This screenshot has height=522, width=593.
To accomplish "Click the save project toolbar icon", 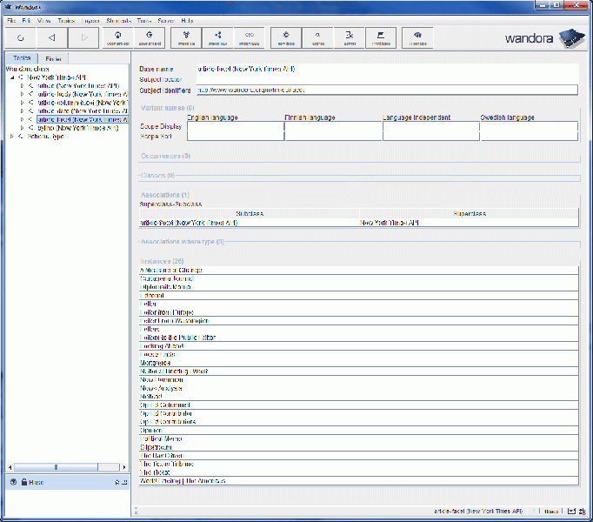I will coord(150,37).
